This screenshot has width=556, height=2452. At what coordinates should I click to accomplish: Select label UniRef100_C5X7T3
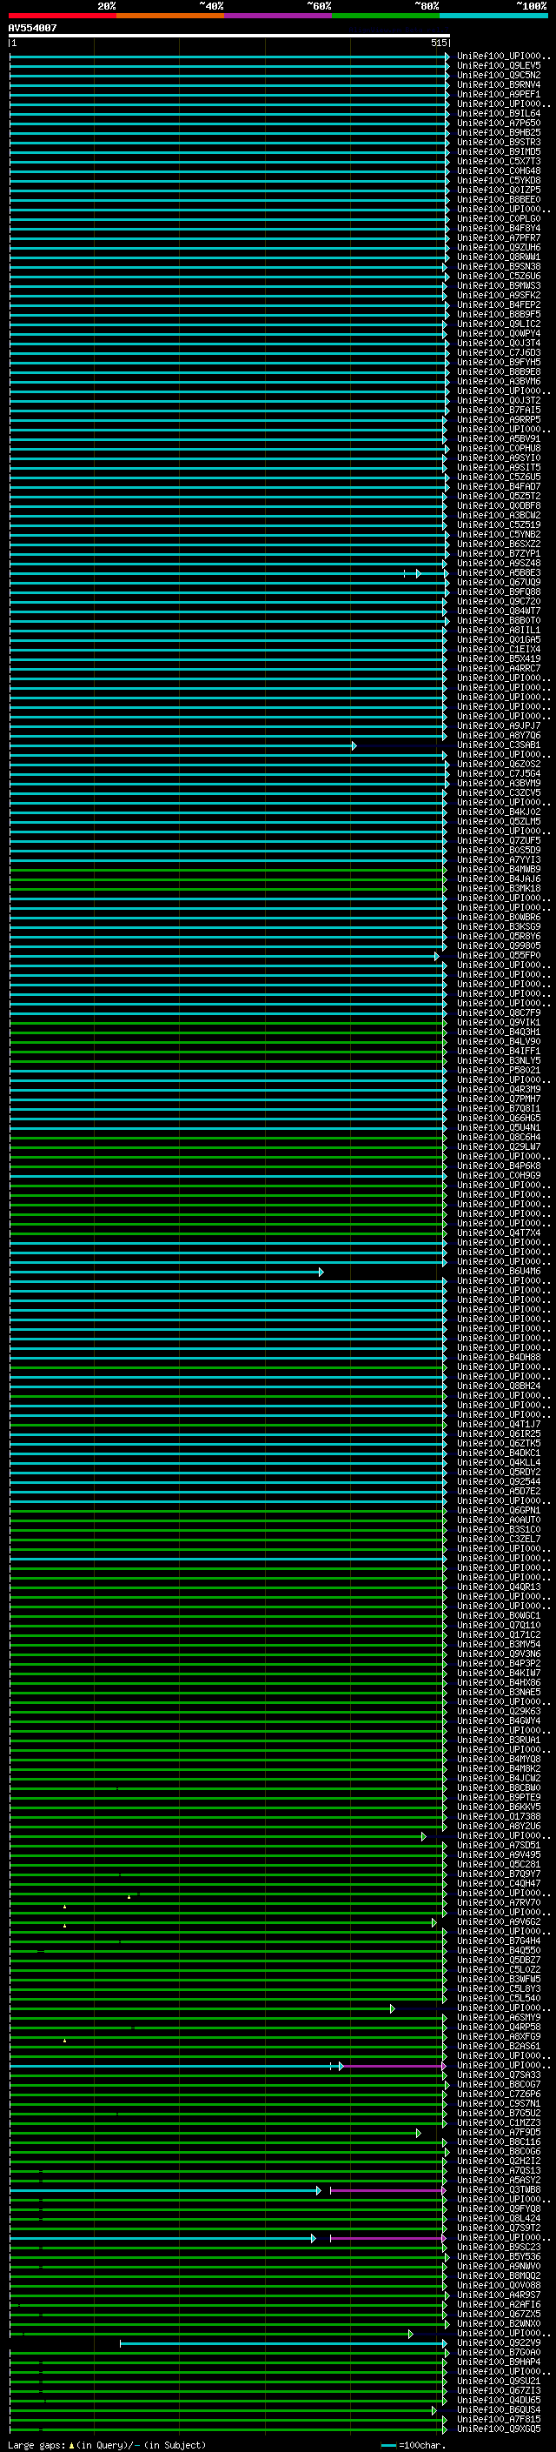coord(498,161)
